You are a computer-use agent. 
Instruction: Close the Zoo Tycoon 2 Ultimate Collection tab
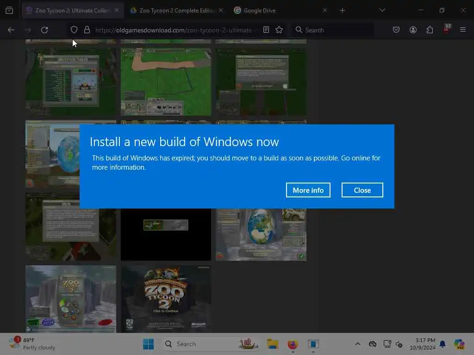(x=117, y=10)
